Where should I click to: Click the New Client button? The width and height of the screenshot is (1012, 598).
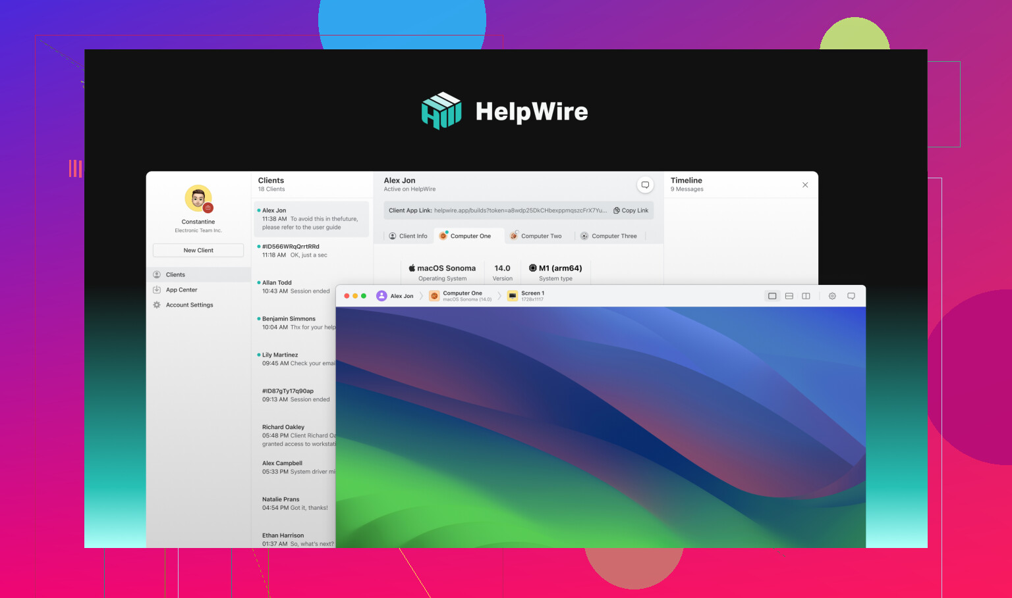(198, 251)
